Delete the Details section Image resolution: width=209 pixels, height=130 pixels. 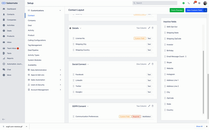(153, 28)
